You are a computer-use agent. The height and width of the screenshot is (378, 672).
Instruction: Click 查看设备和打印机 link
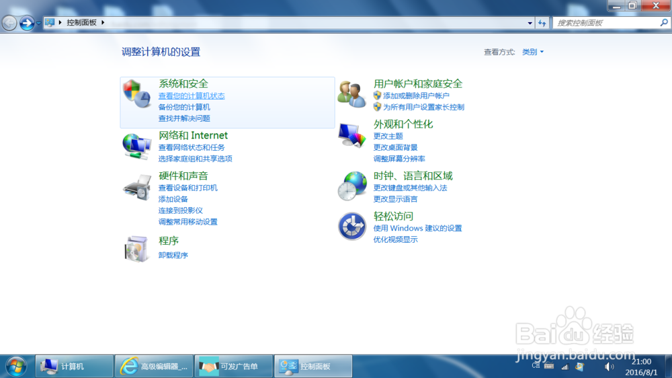(x=187, y=188)
